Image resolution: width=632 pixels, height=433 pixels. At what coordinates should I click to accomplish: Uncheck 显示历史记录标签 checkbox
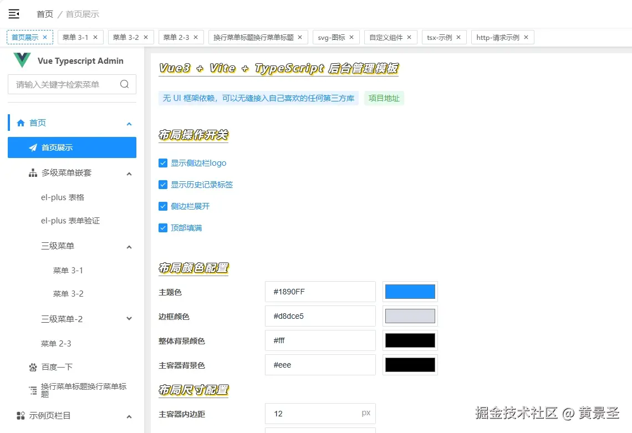pos(163,185)
